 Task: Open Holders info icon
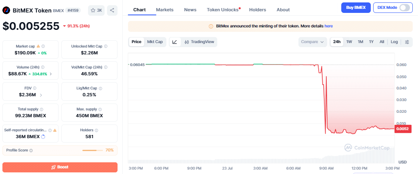click(97, 130)
